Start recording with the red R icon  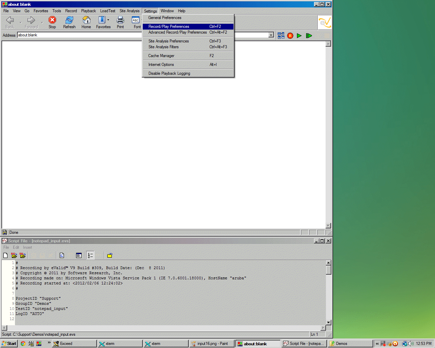(290, 36)
